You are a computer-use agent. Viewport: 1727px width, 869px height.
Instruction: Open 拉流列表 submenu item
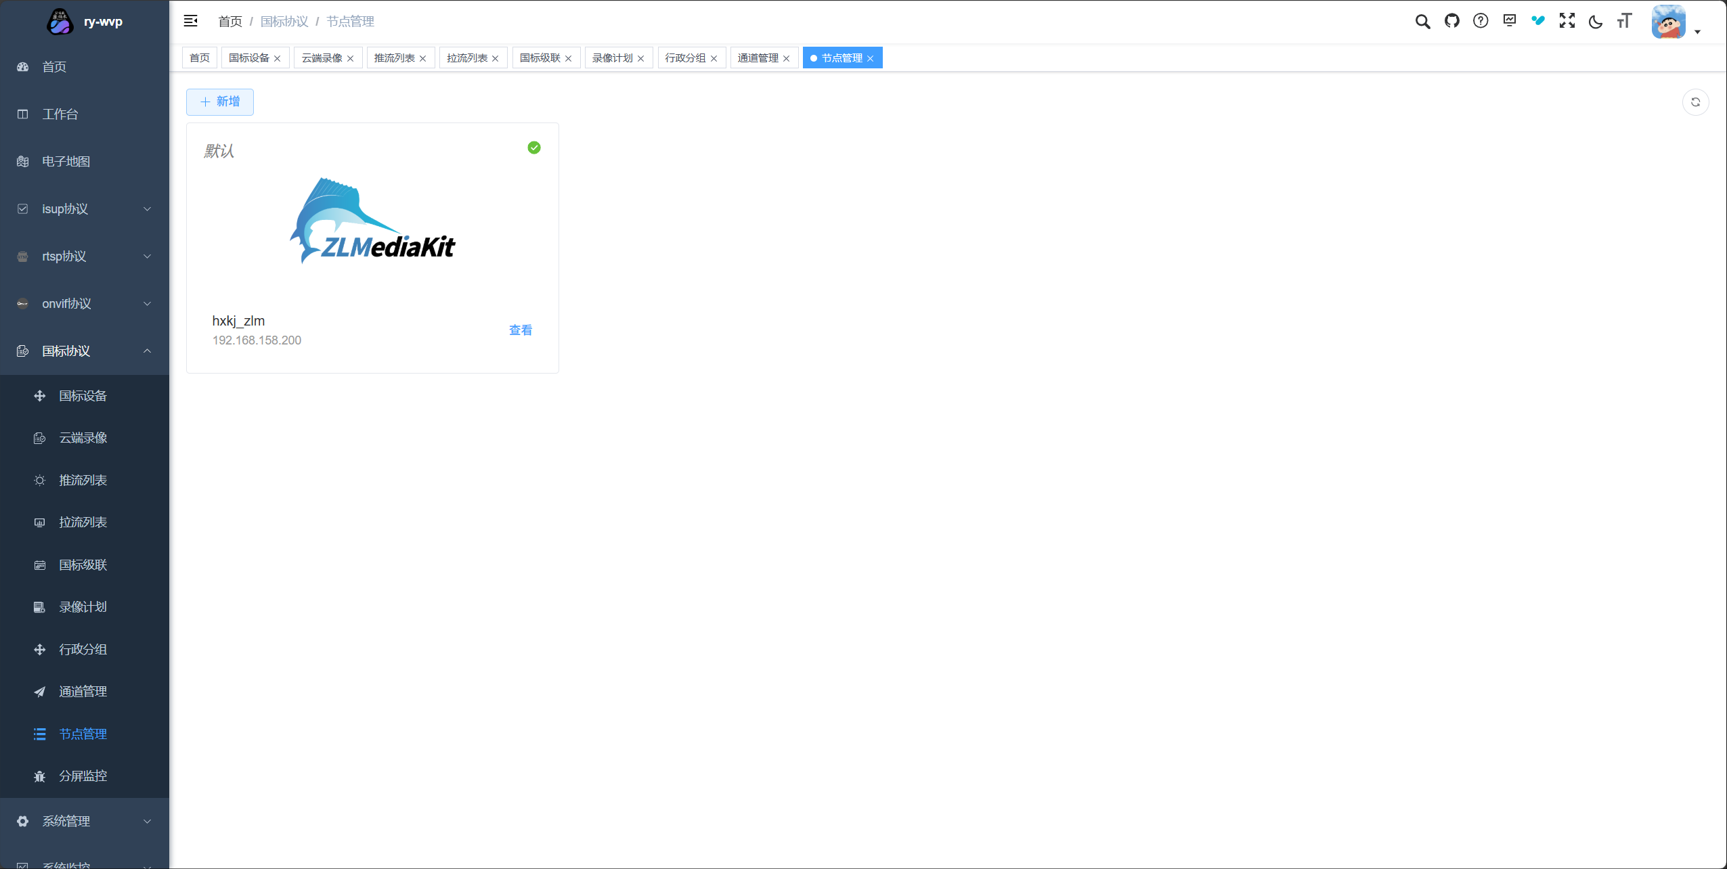tap(85, 522)
